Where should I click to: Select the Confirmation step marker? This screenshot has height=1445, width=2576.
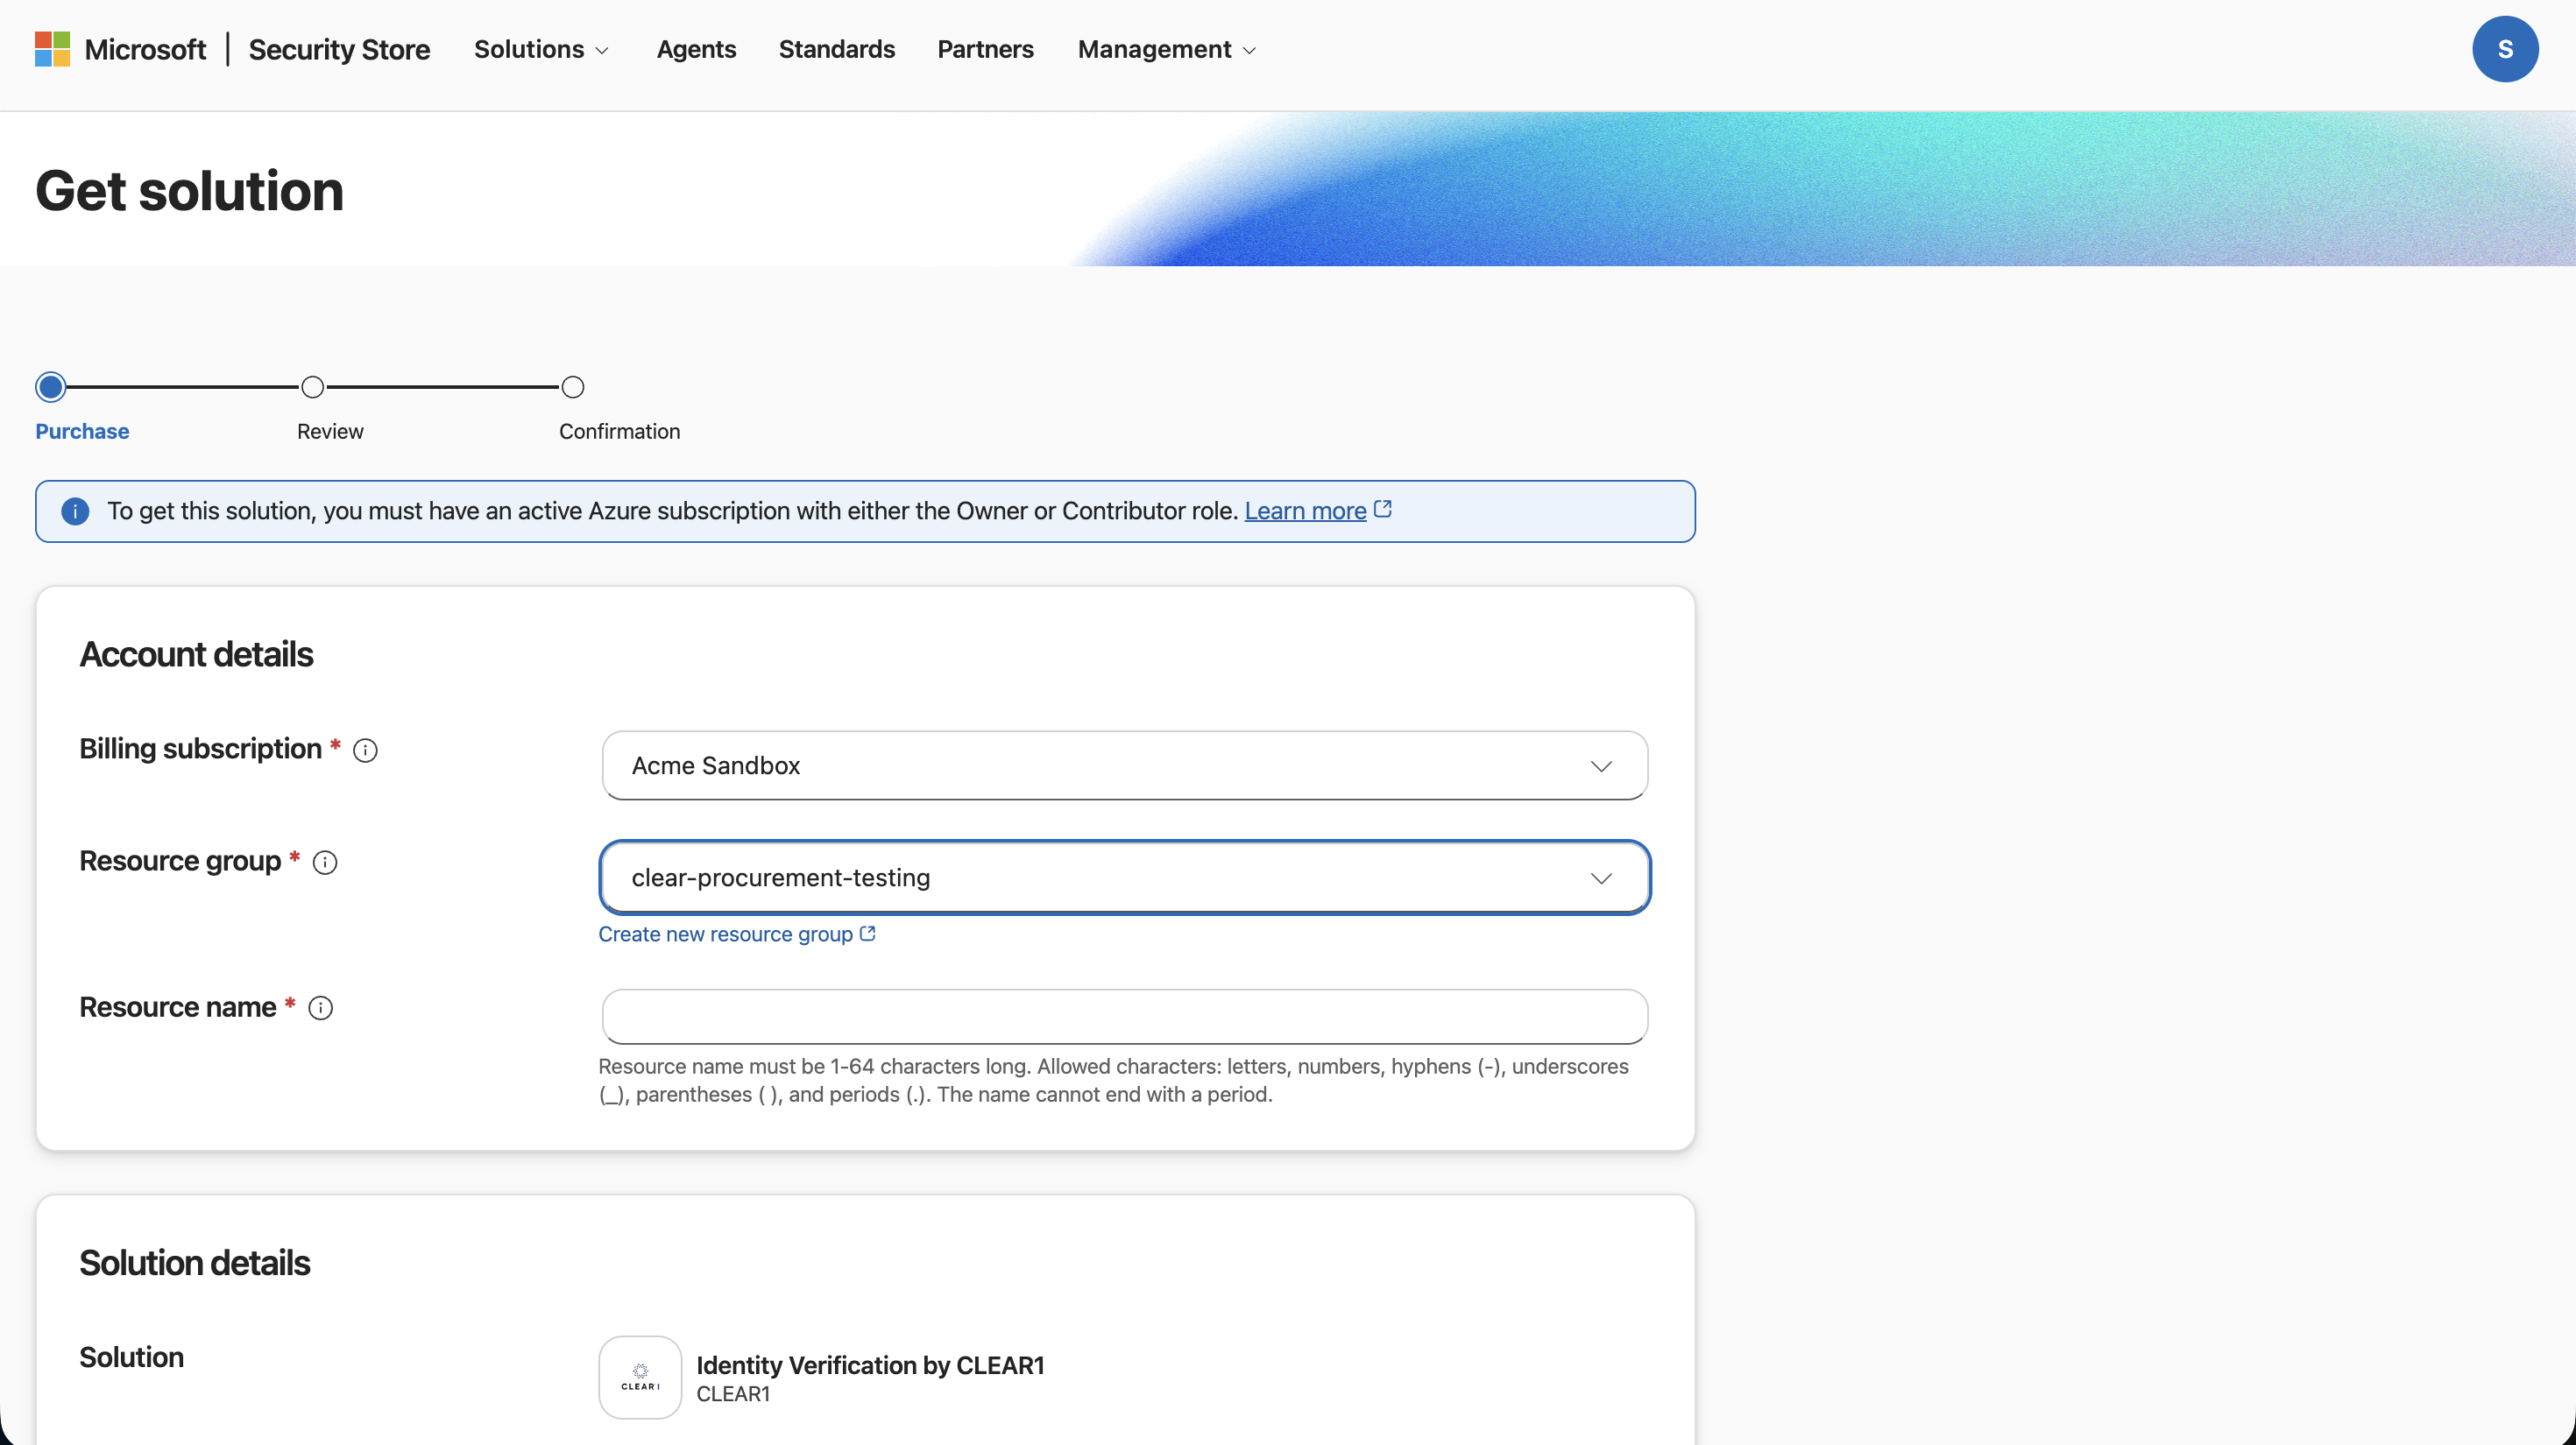click(572, 387)
